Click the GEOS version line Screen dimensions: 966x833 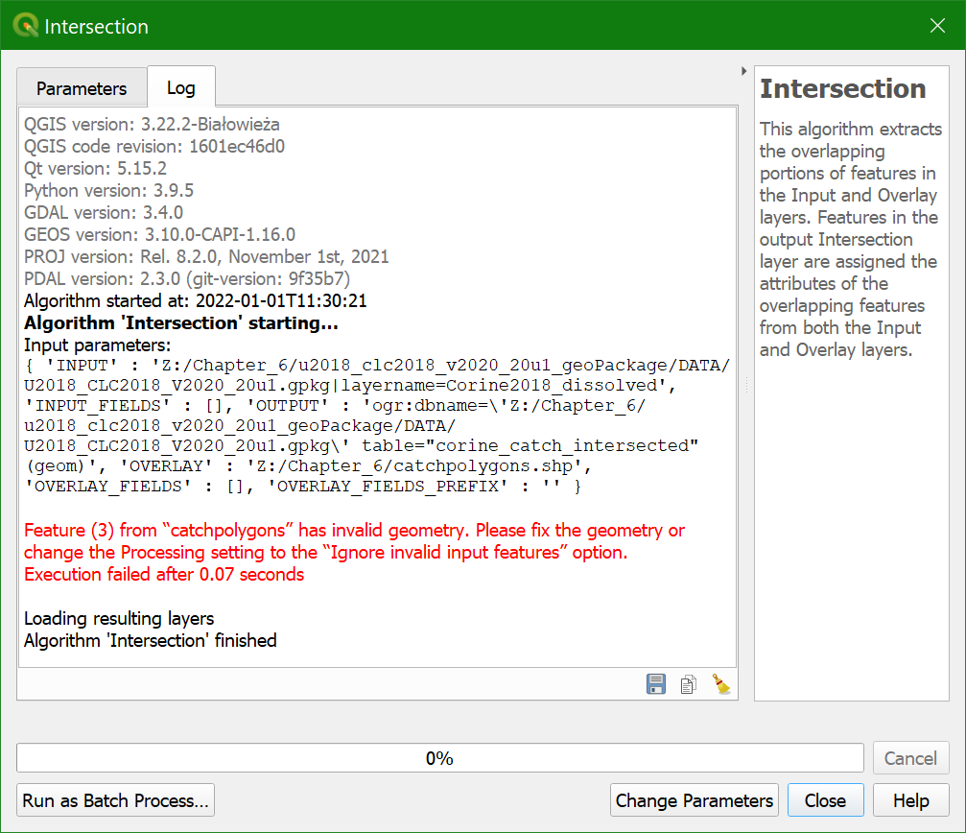click(x=159, y=235)
